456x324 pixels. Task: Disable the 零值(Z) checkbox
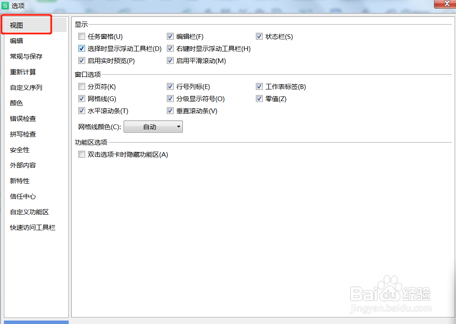click(259, 98)
